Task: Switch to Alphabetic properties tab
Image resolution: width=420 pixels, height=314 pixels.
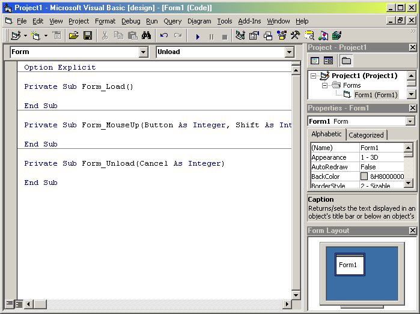Action: [x=326, y=134]
